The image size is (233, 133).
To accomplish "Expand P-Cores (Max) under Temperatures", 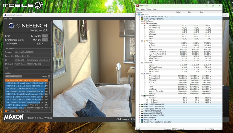I will [x=145, y=26].
